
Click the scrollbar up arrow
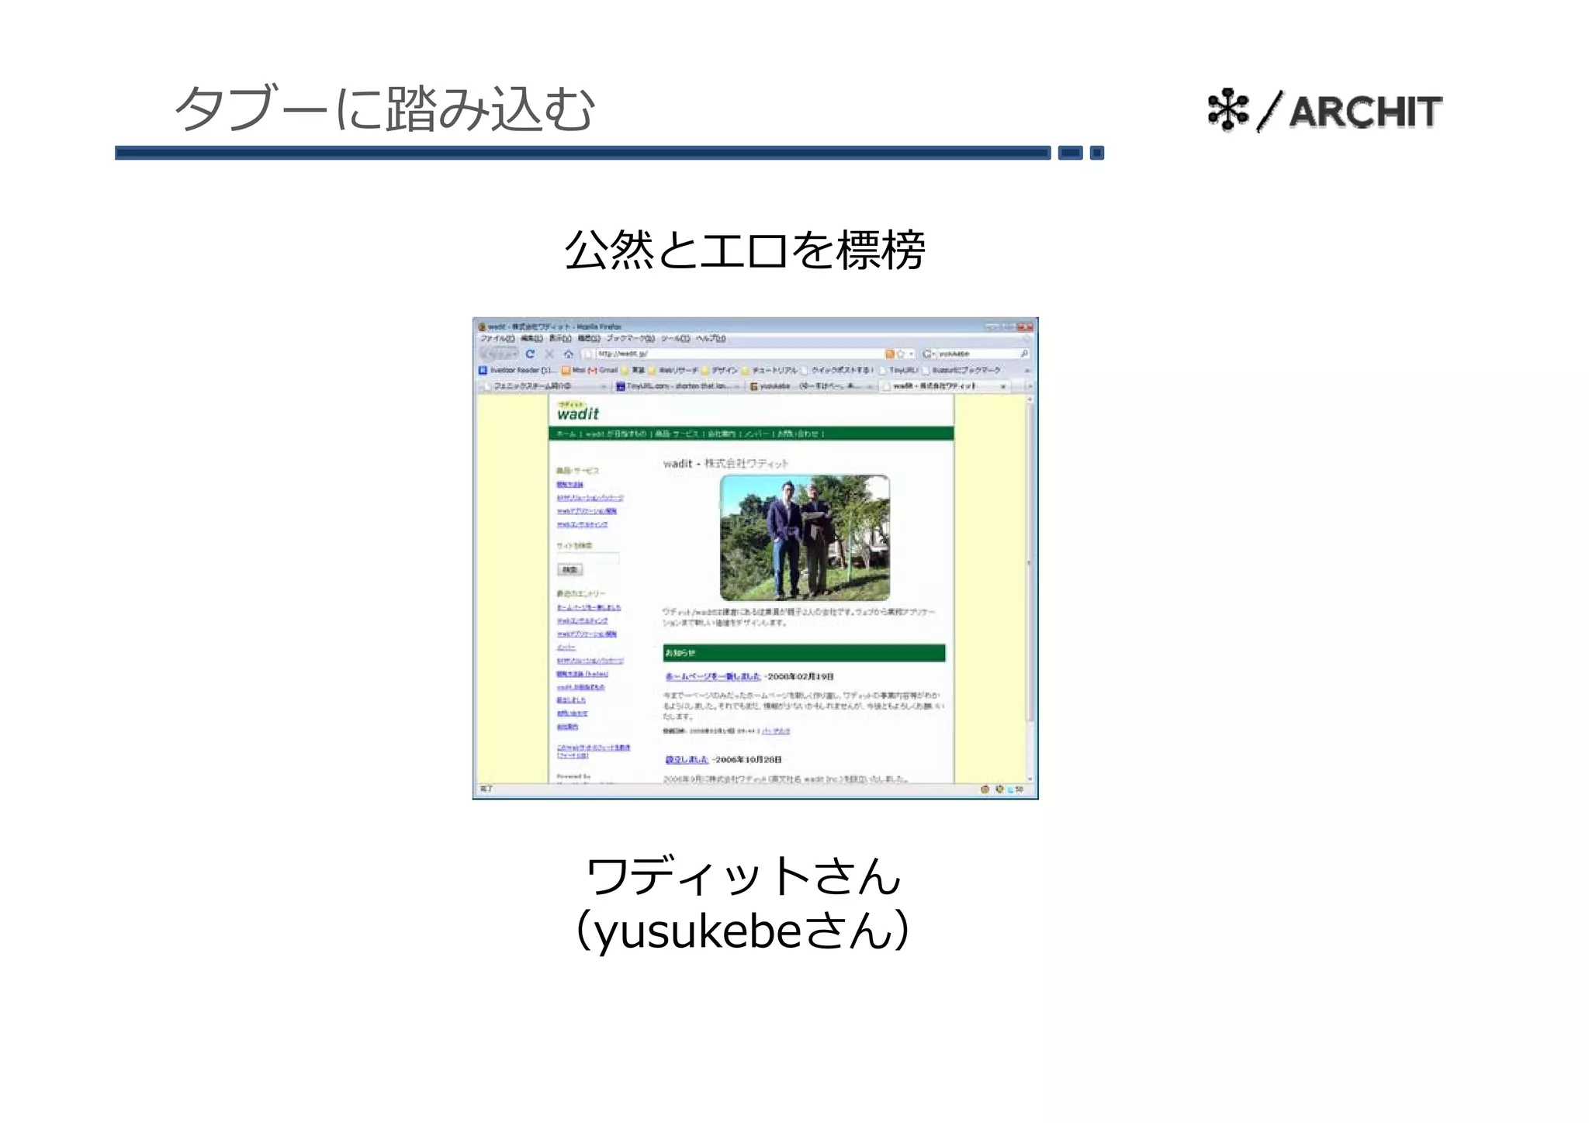tap(1030, 399)
